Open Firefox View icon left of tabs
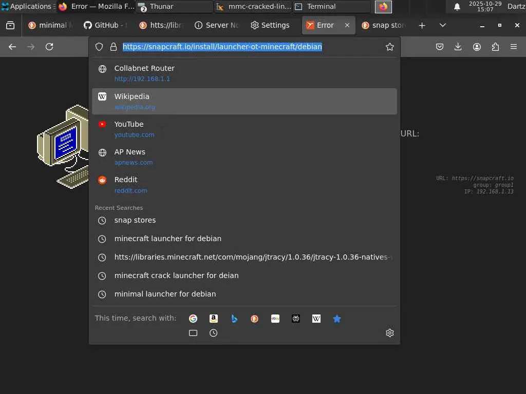Viewport: 526px width, 394px height. (x=10, y=25)
